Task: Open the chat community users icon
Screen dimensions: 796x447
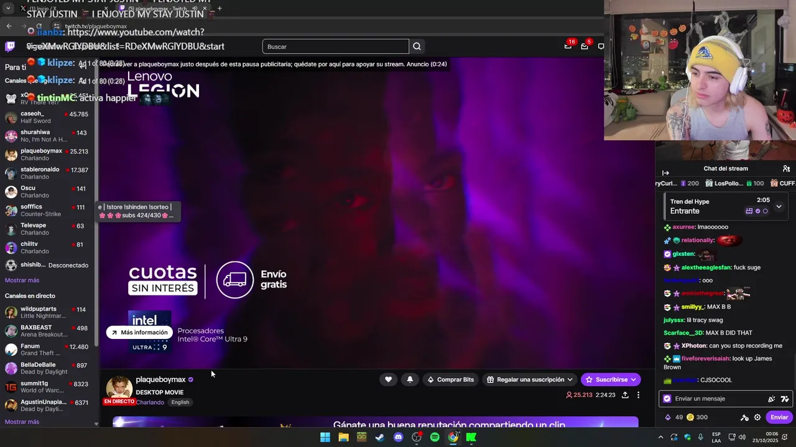Action: click(x=786, y=169)
